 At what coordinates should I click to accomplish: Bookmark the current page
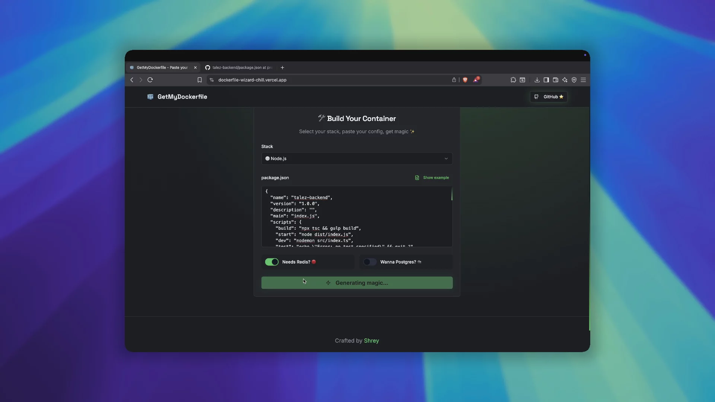tap(200, 80)
